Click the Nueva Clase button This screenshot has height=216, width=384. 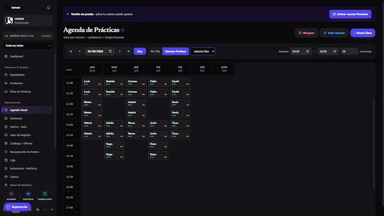tap(363, 33)
